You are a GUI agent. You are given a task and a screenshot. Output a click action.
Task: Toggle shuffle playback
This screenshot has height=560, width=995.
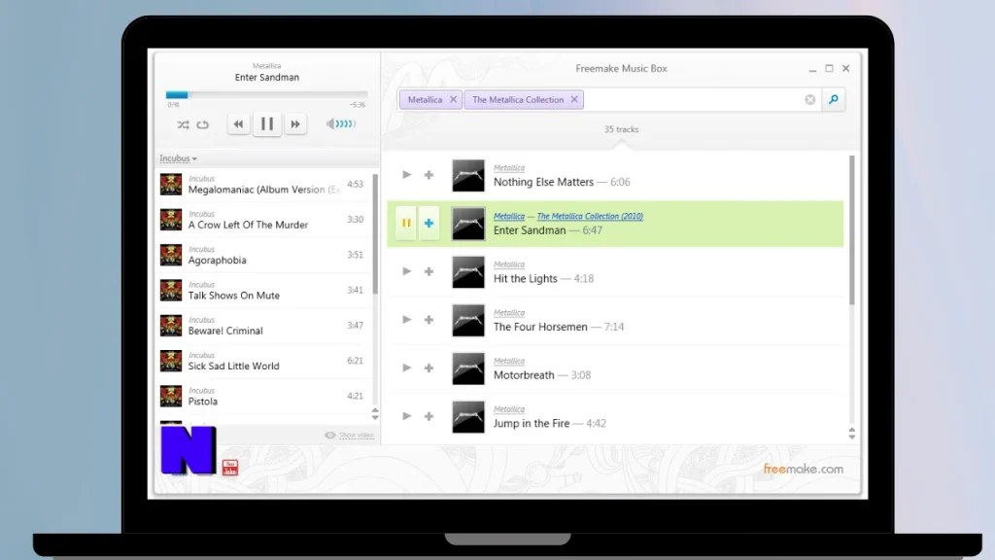click(183, 124)
